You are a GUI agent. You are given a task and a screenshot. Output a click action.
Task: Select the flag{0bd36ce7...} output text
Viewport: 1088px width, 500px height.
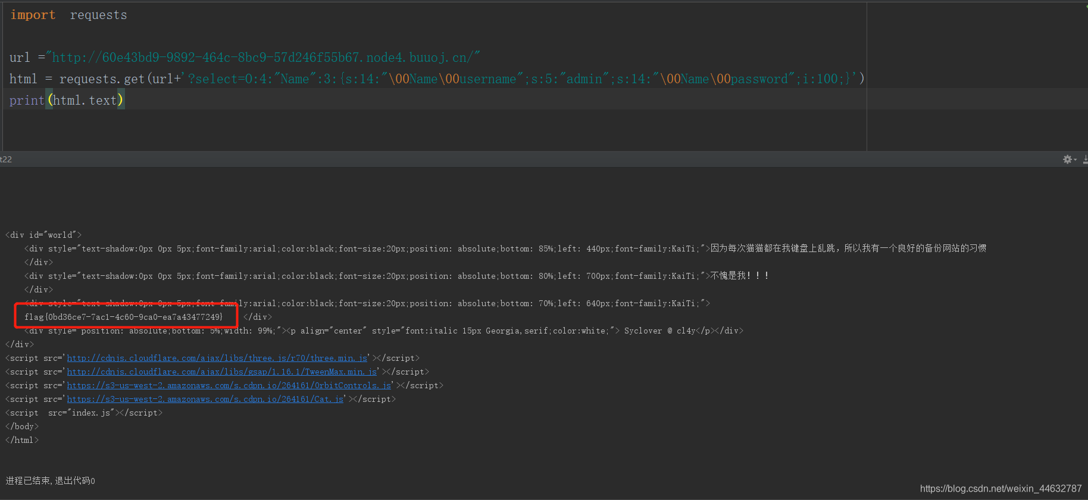(124, 317)
